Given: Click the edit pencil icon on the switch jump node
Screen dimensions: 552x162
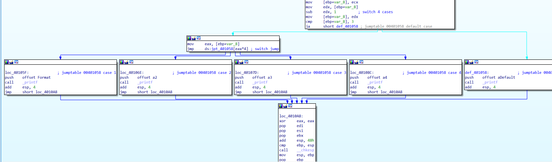Looking at the screenshot, I should click(194, 38).
